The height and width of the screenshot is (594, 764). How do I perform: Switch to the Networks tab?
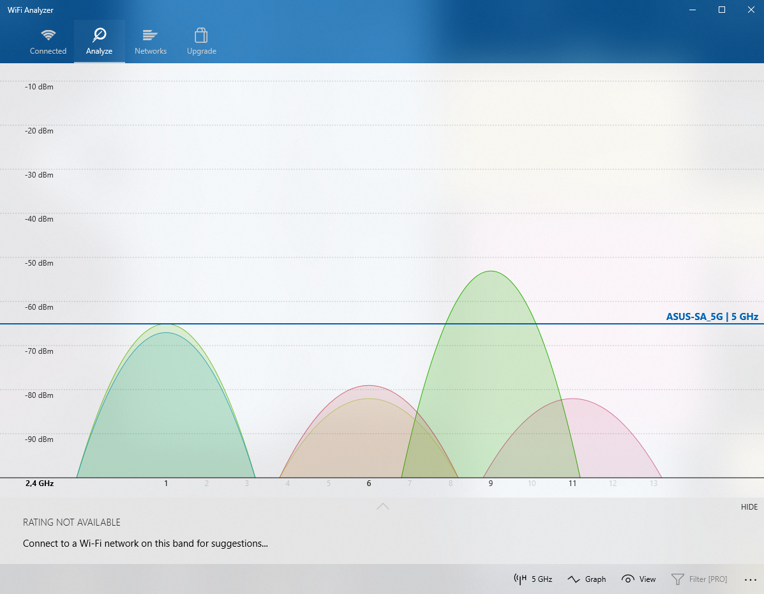point(151,42)
